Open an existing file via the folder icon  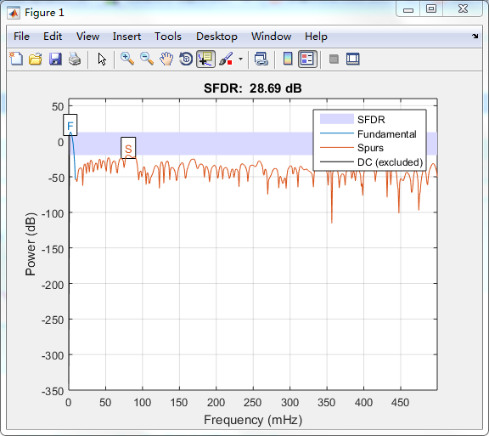tap(36, 59)
